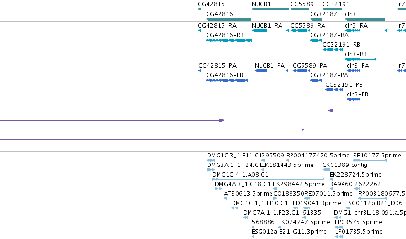Click the AT30613.5prime EST label

(x=248, y=194)
